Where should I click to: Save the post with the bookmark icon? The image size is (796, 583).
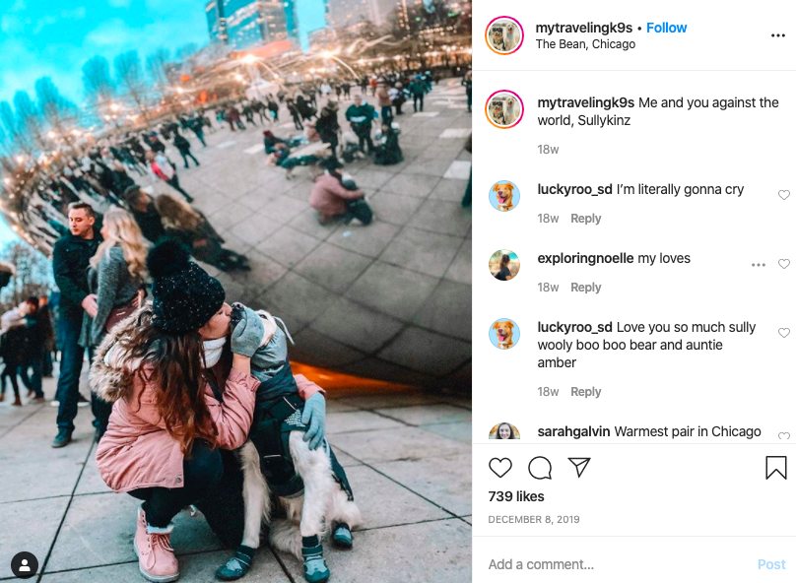point(775,468)
